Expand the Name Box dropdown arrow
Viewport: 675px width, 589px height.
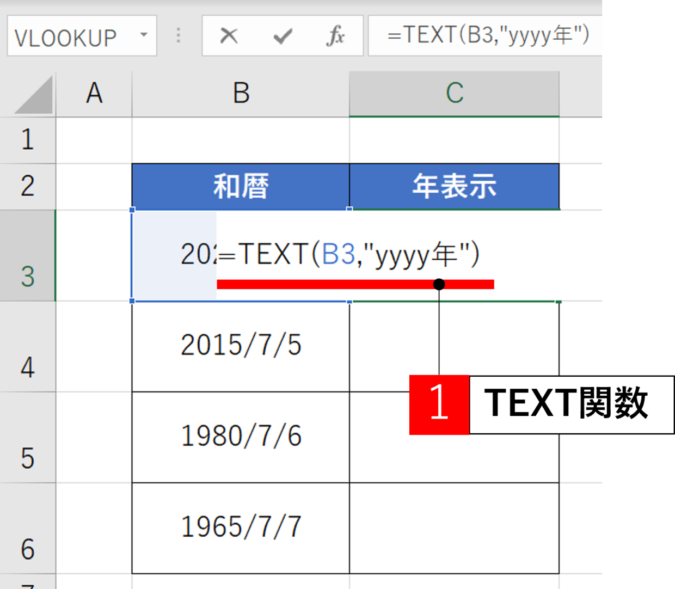tap(144, 35)
